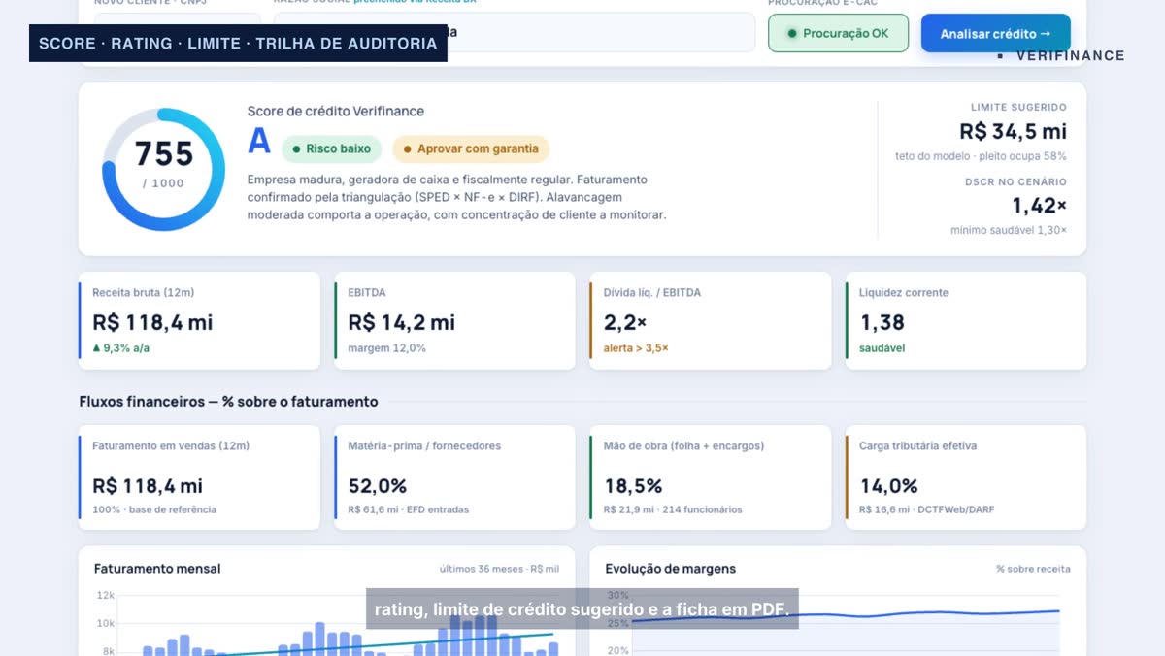1165x656 pixels.
Task: Select the Score de crédito Verifinance heading
Action: point(335,111)
